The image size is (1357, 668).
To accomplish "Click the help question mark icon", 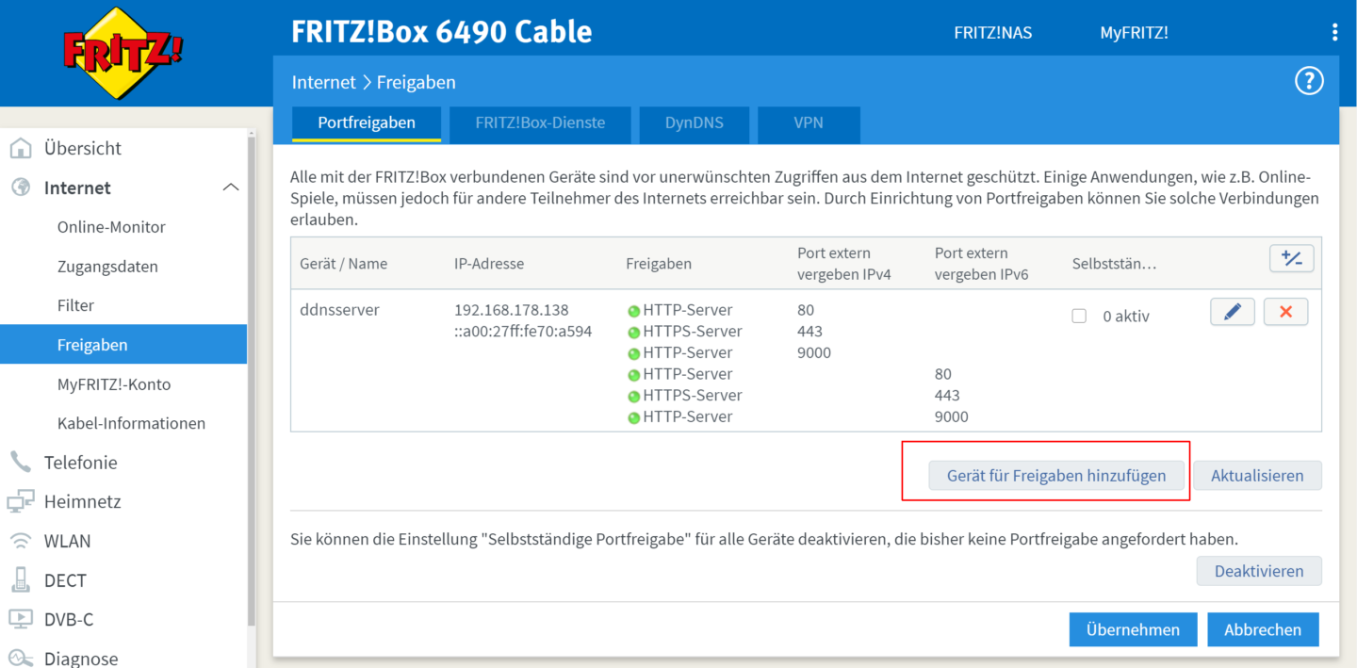I will [x=1309, y=82].
